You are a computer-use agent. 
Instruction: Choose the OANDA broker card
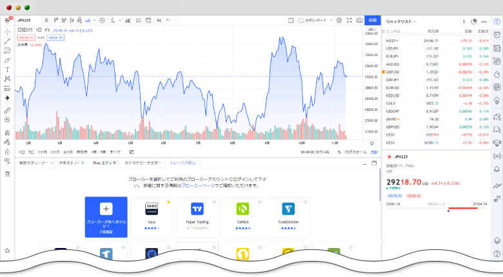[243, 217]
